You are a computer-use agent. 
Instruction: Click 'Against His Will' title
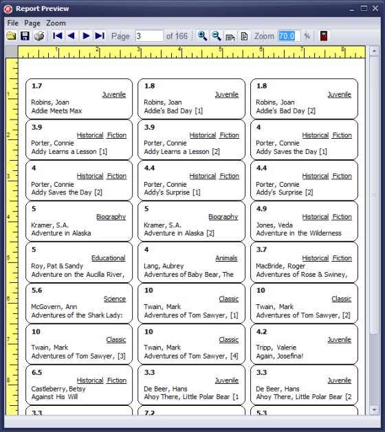[x=54, y=397]
